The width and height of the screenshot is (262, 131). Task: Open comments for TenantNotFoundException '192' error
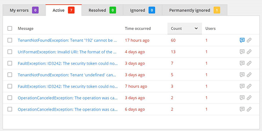point(242,40)
